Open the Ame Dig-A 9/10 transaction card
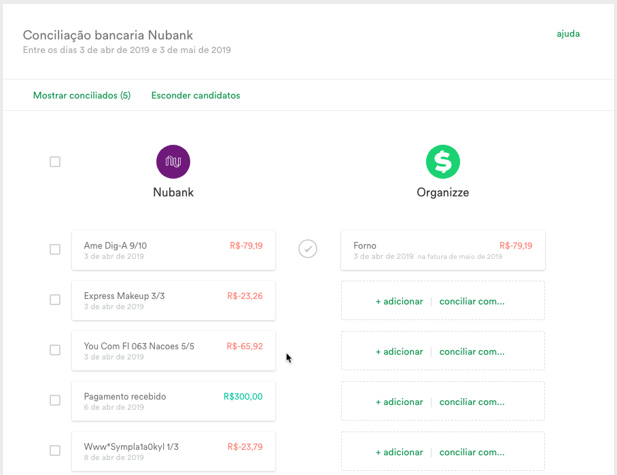The width and height of the screenshot is (617, 475). click(173, 250)
